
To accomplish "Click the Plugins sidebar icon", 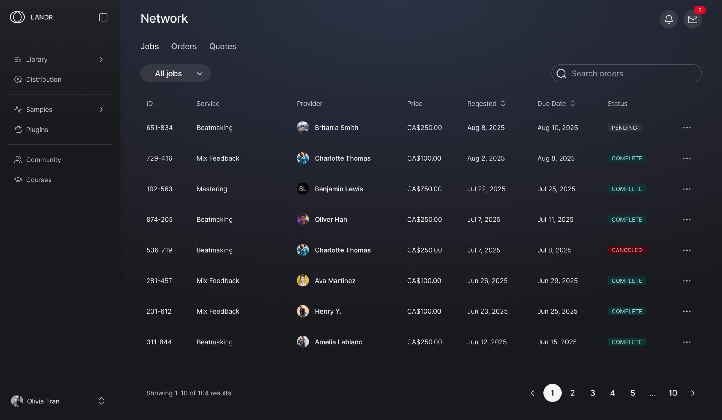I will click(18, 130).
